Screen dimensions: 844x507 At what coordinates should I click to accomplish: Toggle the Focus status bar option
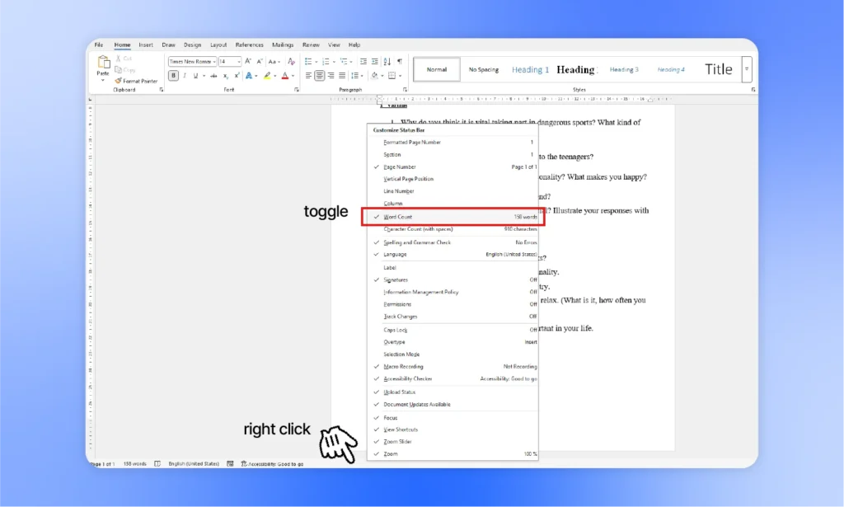pyautogui.click(x=452, y=418)
